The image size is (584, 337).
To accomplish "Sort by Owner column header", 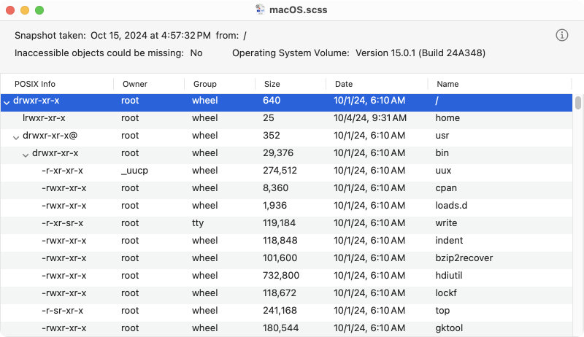I will pyautogui.click(x=135, y=84).
